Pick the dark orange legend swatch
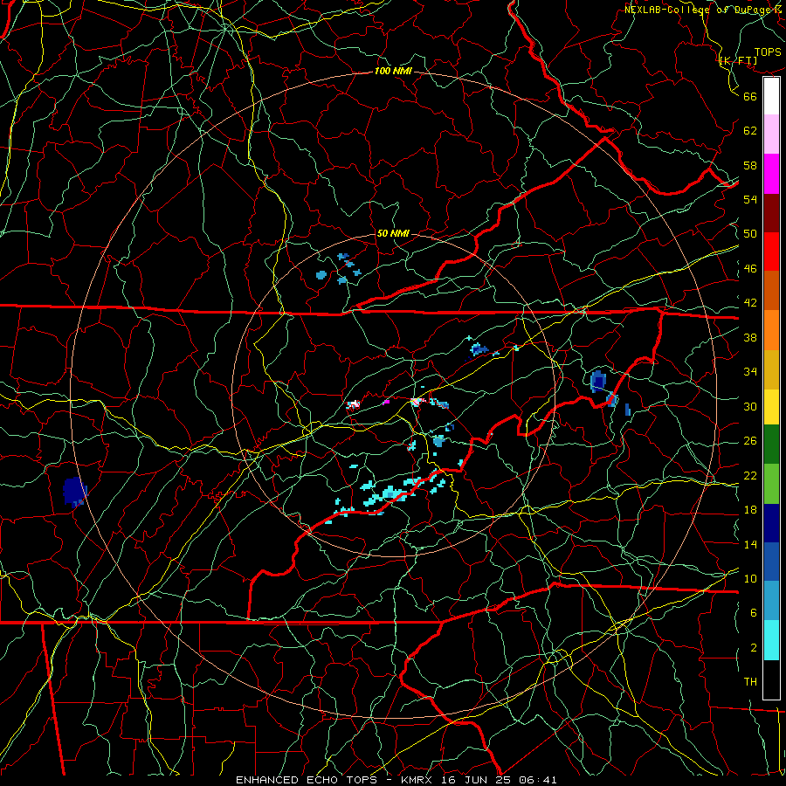This screenshot has width=786, height=786. click(771, 291)
